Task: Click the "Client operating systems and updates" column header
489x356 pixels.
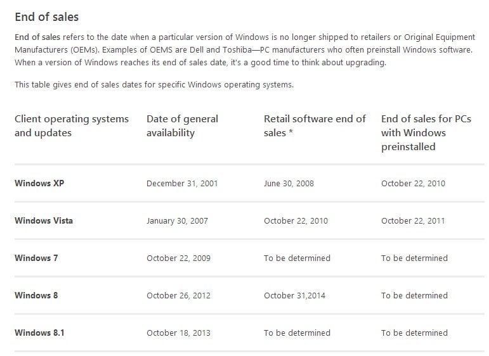Action: (x=71, y=125)
